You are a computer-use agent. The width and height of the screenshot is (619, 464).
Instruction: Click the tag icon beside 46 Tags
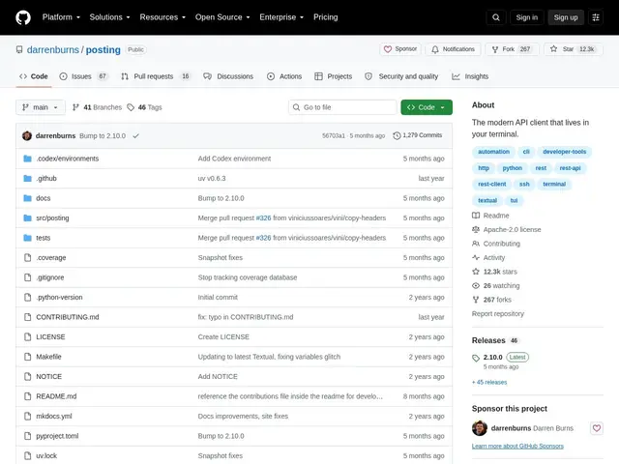[131, 107]
